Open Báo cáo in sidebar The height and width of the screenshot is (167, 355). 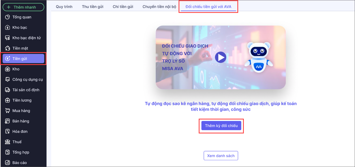(x=23, y=163)
